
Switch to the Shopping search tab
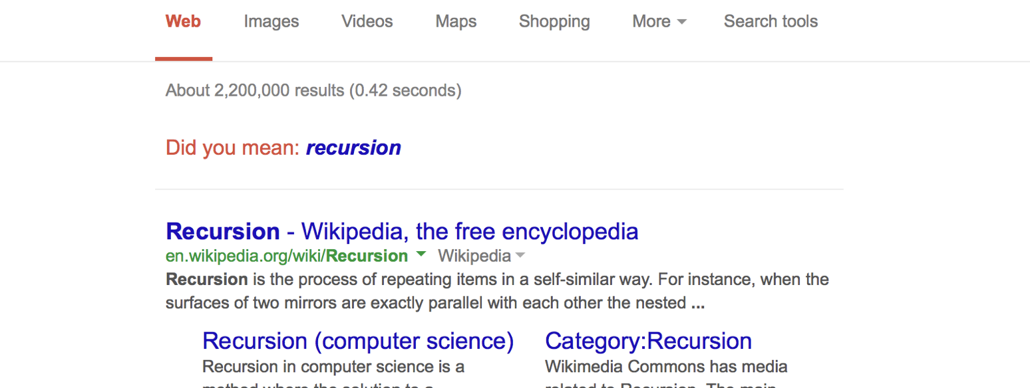click(554, 21)
